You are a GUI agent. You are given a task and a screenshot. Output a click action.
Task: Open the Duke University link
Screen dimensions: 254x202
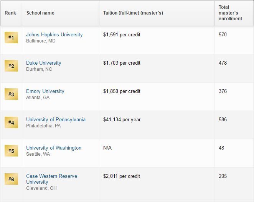(x=44, y=63)
